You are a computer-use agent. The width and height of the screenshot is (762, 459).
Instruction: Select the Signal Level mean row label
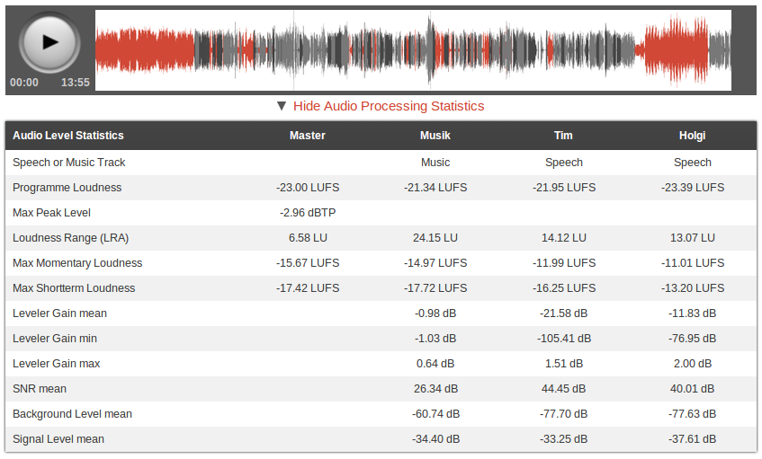tap(58, 439)
